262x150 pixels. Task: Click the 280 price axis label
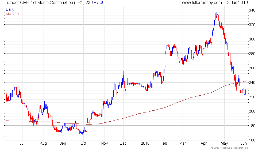(x=252, y=54)
